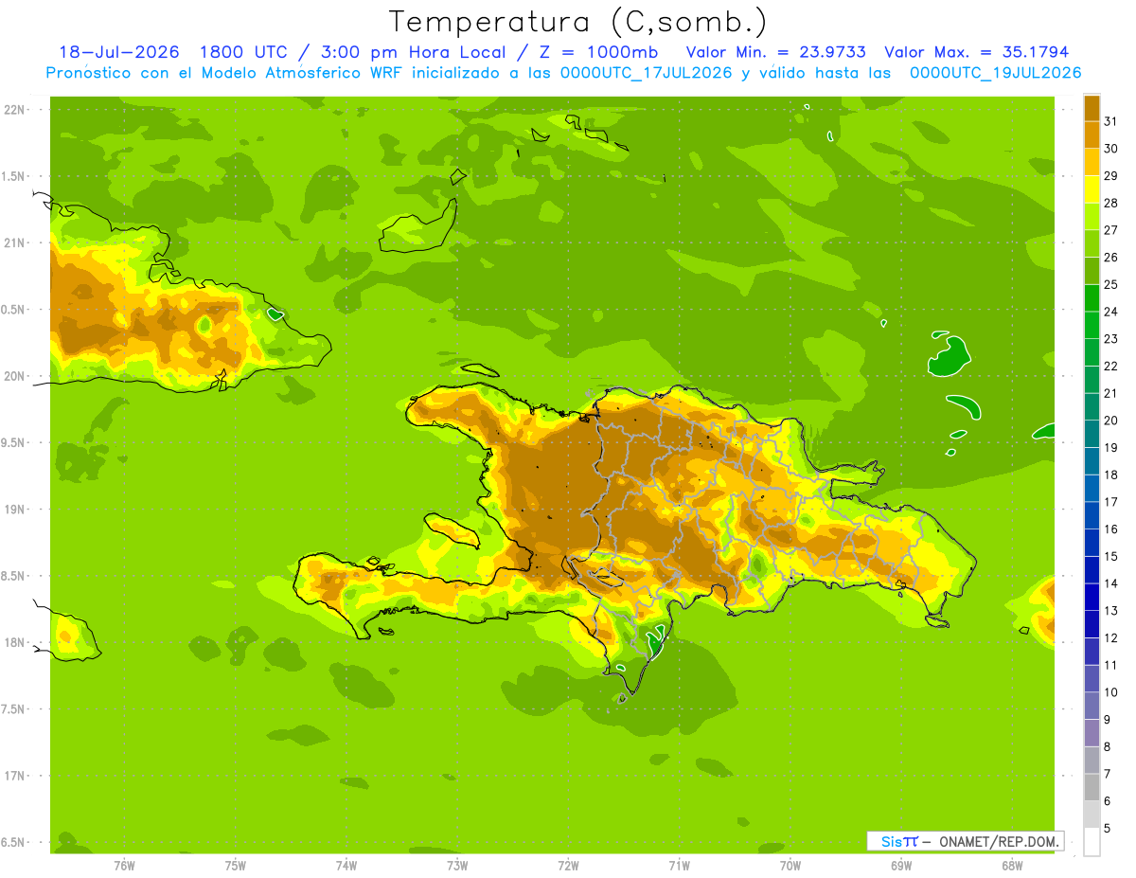
Task: Pick the dark brown swatch above 31
Action: point(1092,108)
